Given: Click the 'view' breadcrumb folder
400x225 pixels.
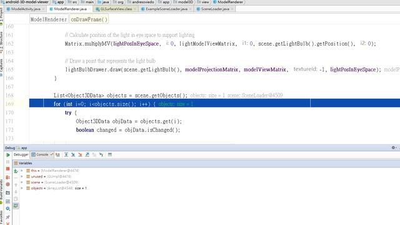Looking at the screenshot, I should 203,2.
